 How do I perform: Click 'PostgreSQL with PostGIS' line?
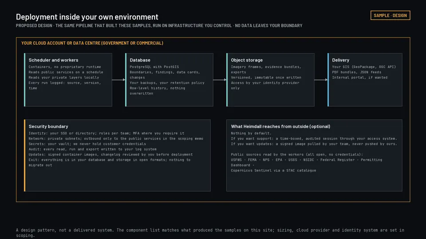(154, 67)
